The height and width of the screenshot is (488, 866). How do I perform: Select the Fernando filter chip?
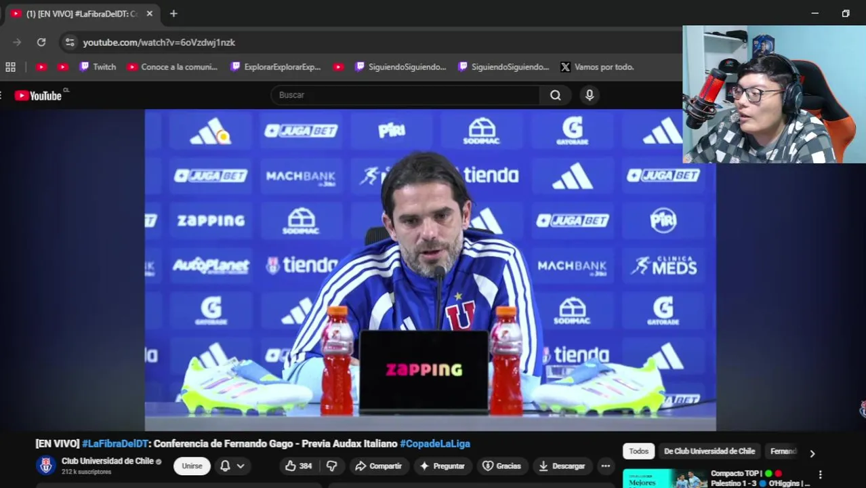point(783,451)
